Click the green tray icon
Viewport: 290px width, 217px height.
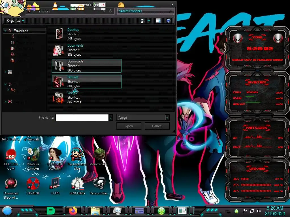[236, 211]
